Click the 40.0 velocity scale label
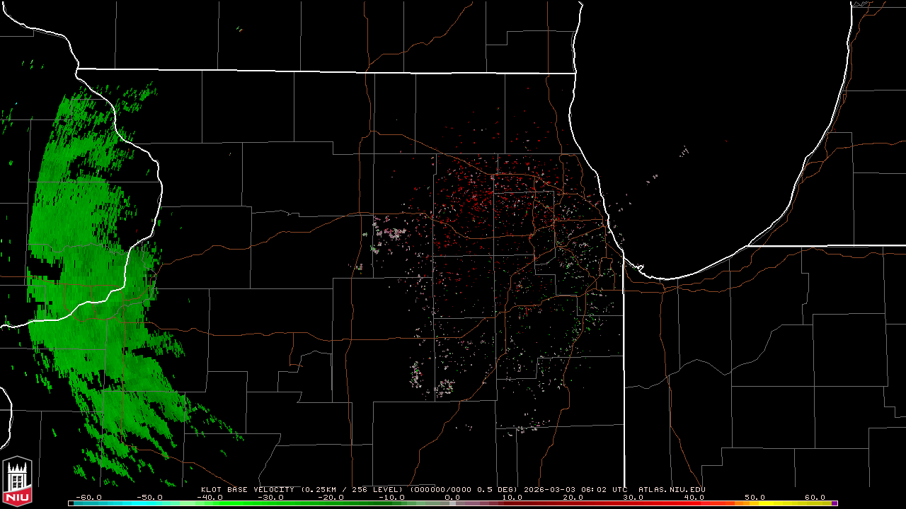The height and width of the screenshot is (509, 906). pyautogui.click(x=694, y=497)
